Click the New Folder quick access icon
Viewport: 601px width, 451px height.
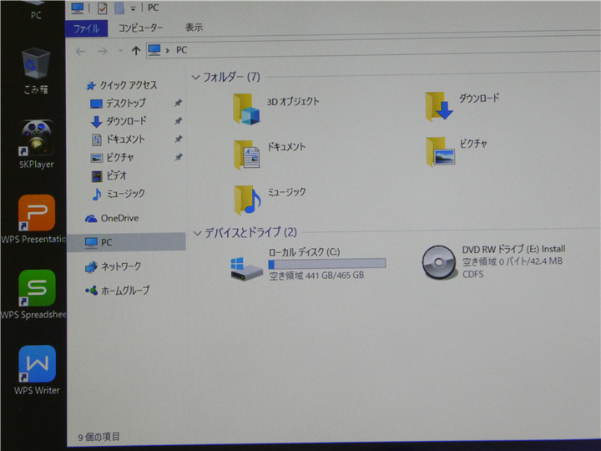119,8
